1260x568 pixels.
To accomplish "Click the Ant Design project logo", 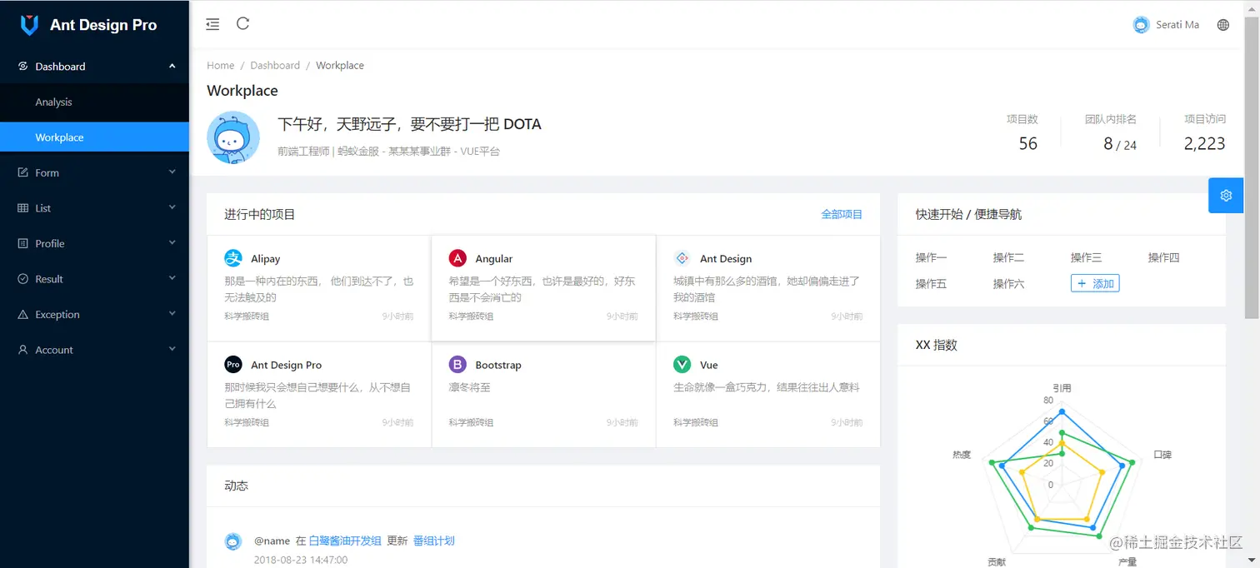I will click(682, 258).
